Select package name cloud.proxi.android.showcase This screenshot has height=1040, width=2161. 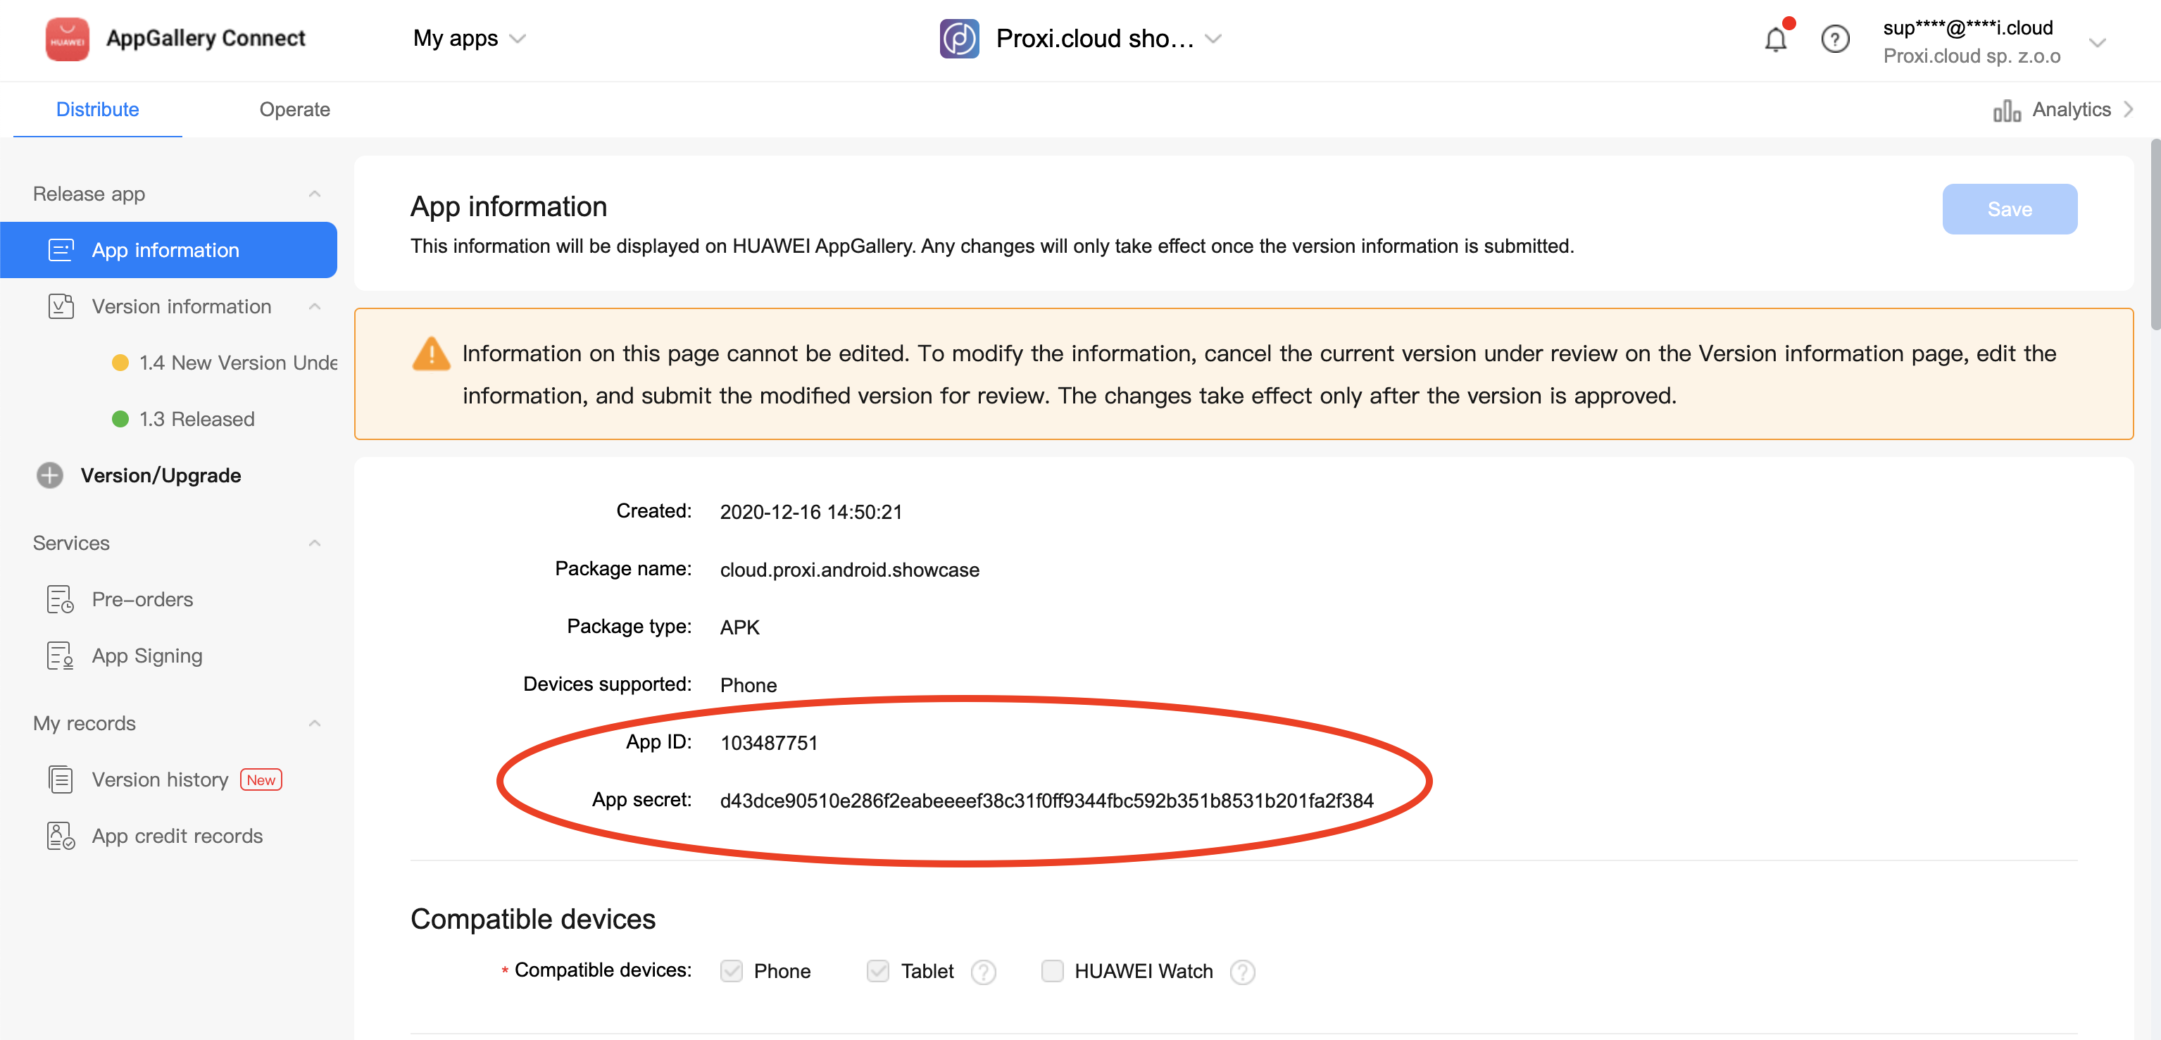tap(849, 570)
